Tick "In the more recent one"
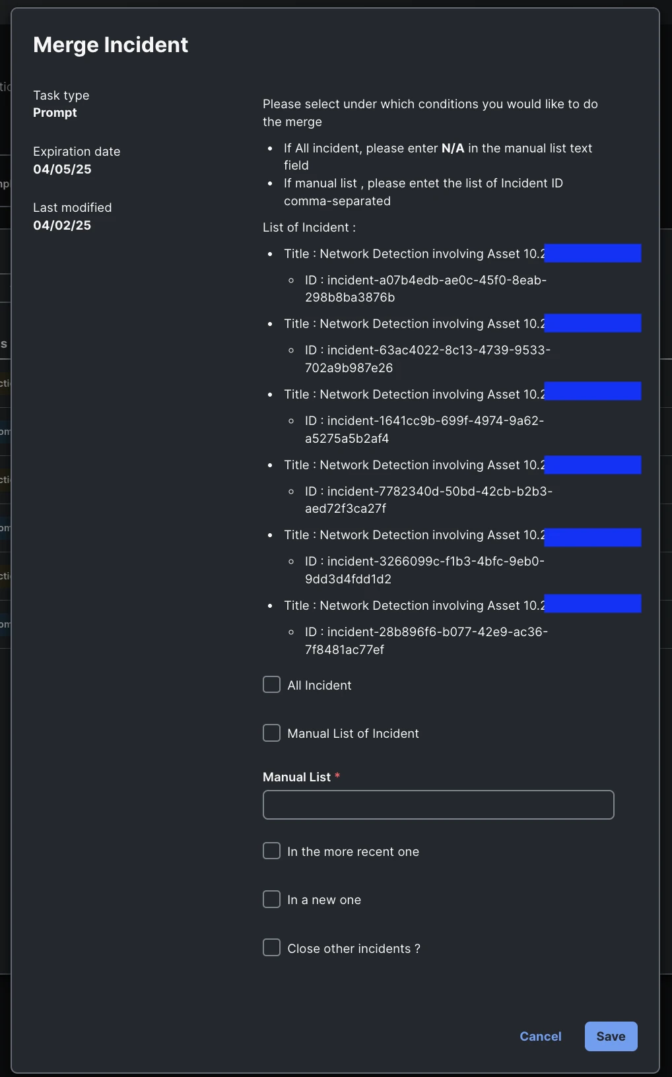Image resolution: width=672 pixels, height=1077 pixels. click(271, 851)
